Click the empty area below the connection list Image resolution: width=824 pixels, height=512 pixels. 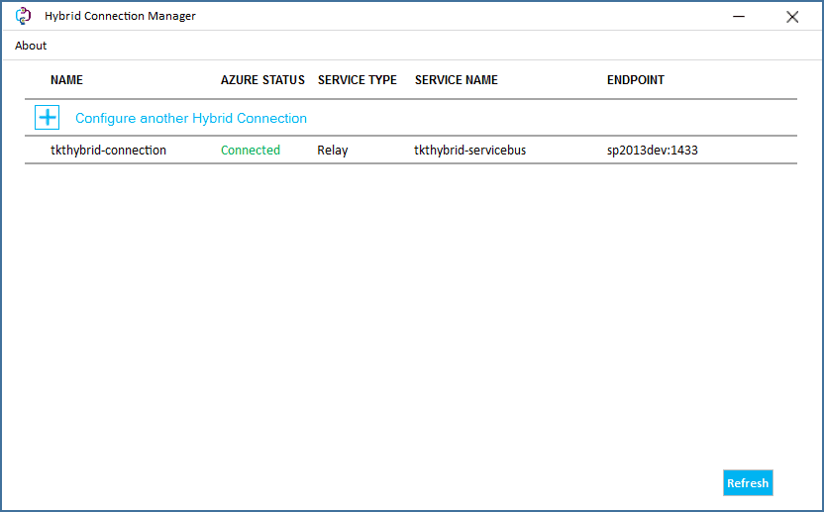click(x=410, y=315)
